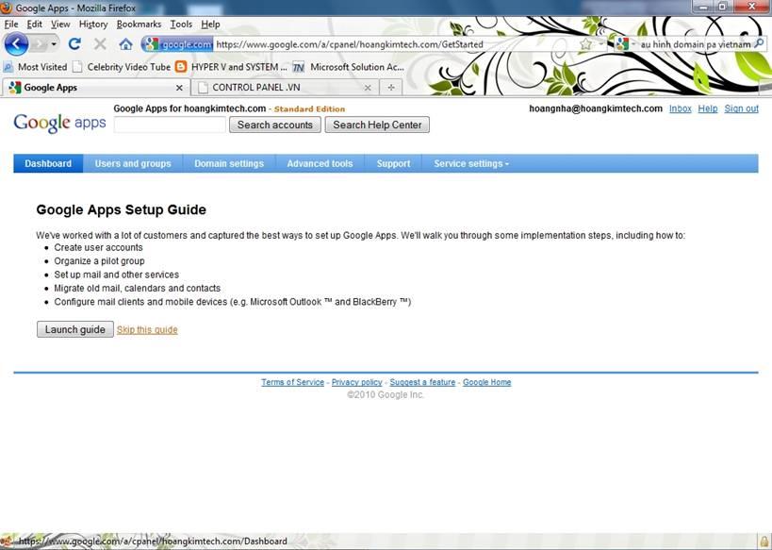
Task: Open the Tools menu
Action: [181, 25]
